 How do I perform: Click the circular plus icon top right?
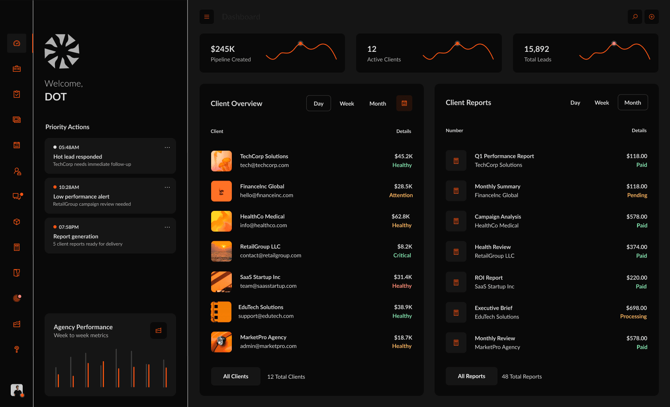pyautogui.click(x=652, y=17)
